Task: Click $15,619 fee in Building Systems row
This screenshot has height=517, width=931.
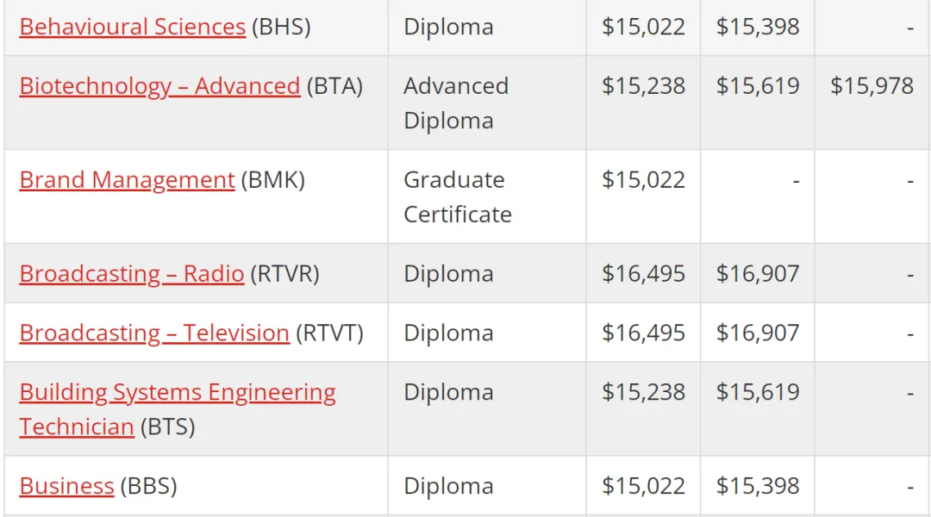Action: point(758,392)
